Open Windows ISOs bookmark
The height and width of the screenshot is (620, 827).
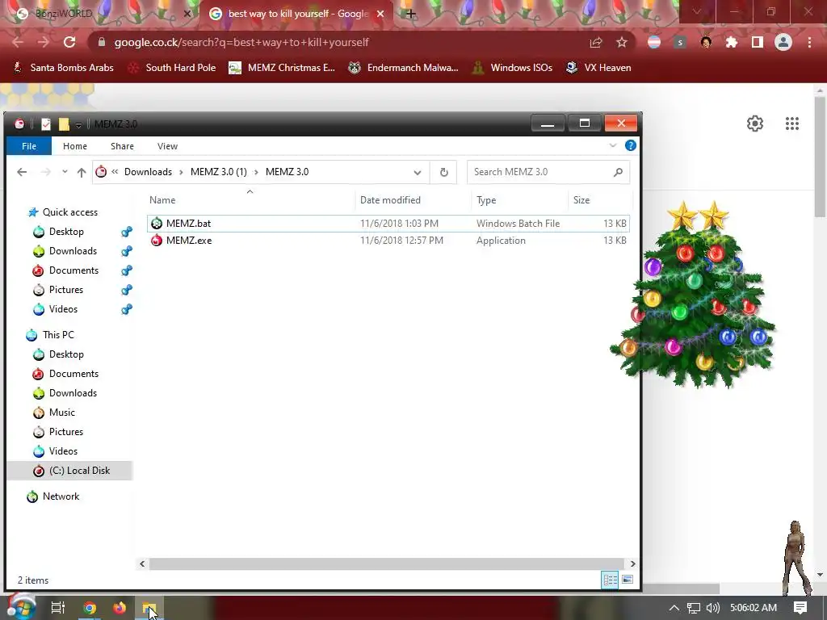(x=512, y=68)
